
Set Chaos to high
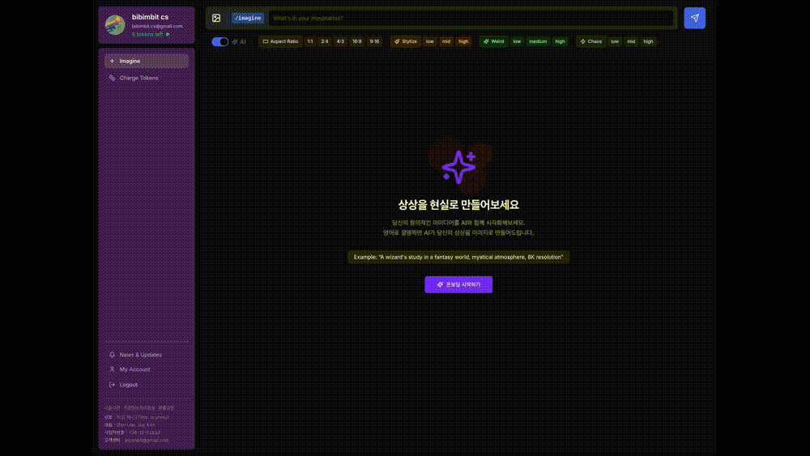648,41
